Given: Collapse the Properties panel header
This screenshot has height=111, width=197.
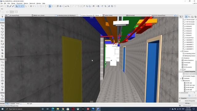Looking at the screenshot, I should point(188,98).
